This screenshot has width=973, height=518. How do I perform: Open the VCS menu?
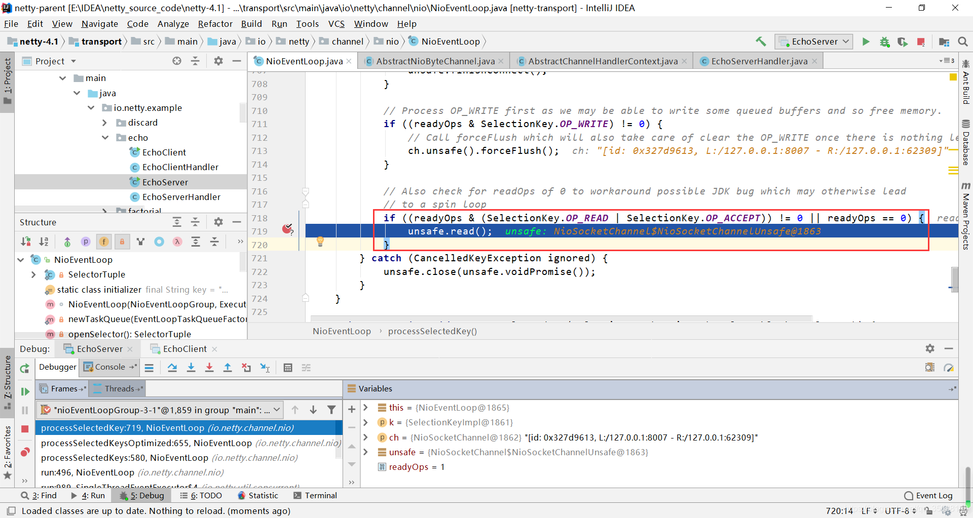pyautogui.click(x=336, y=24)
